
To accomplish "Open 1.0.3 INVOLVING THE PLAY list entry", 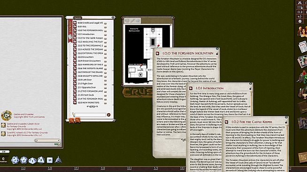I will 90,42.
